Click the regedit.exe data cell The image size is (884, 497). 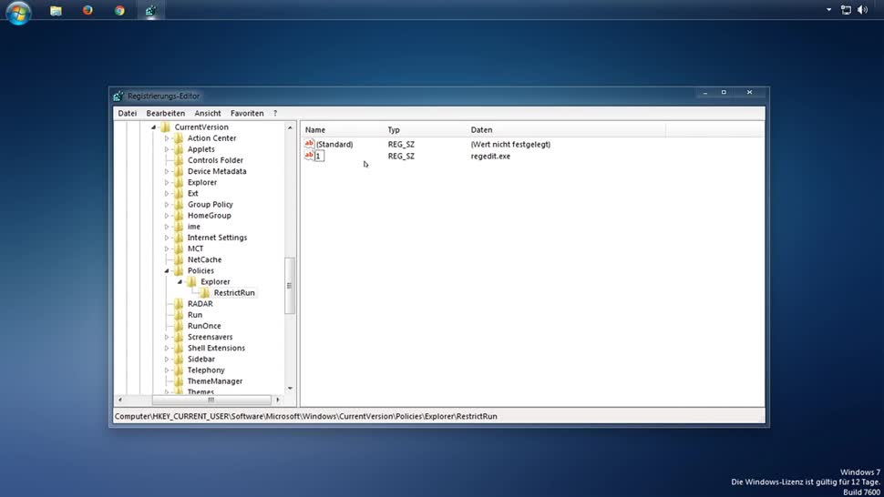[x=490, y=156]
